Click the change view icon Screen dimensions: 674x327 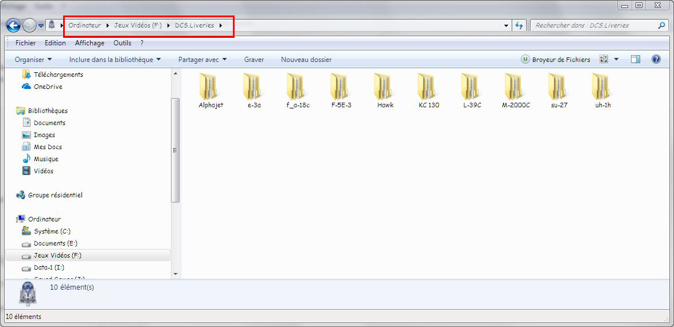tap(604, 59)
